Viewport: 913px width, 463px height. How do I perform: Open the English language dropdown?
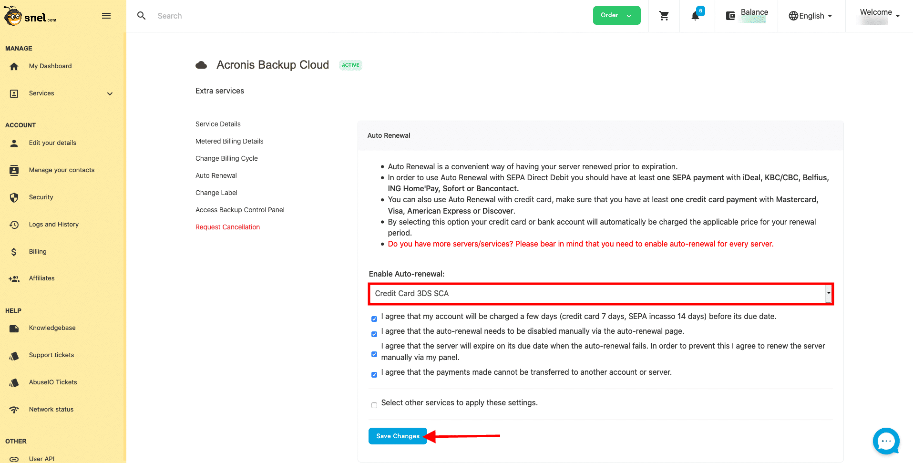[810, 16]
